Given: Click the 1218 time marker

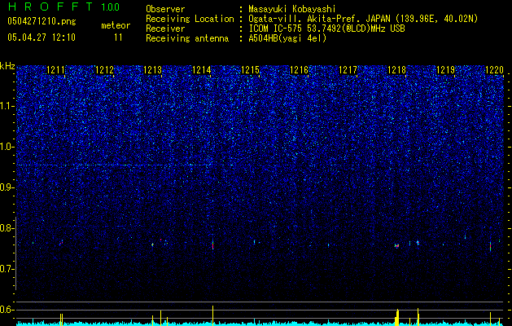Looking at the screenshot, I should coord(396,69).
